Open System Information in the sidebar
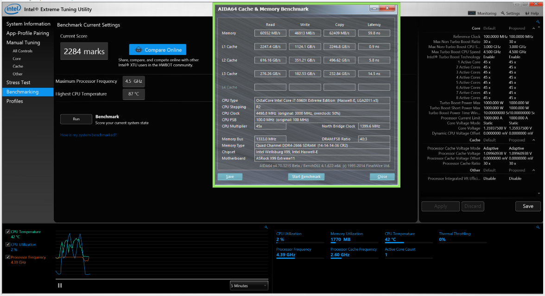This screenshot has height=296, width=545. pyautogui.click(x=28, y=24)
